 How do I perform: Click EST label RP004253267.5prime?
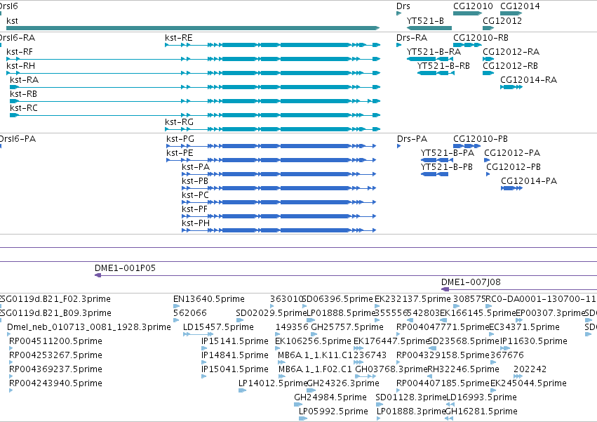pos(55,356)
